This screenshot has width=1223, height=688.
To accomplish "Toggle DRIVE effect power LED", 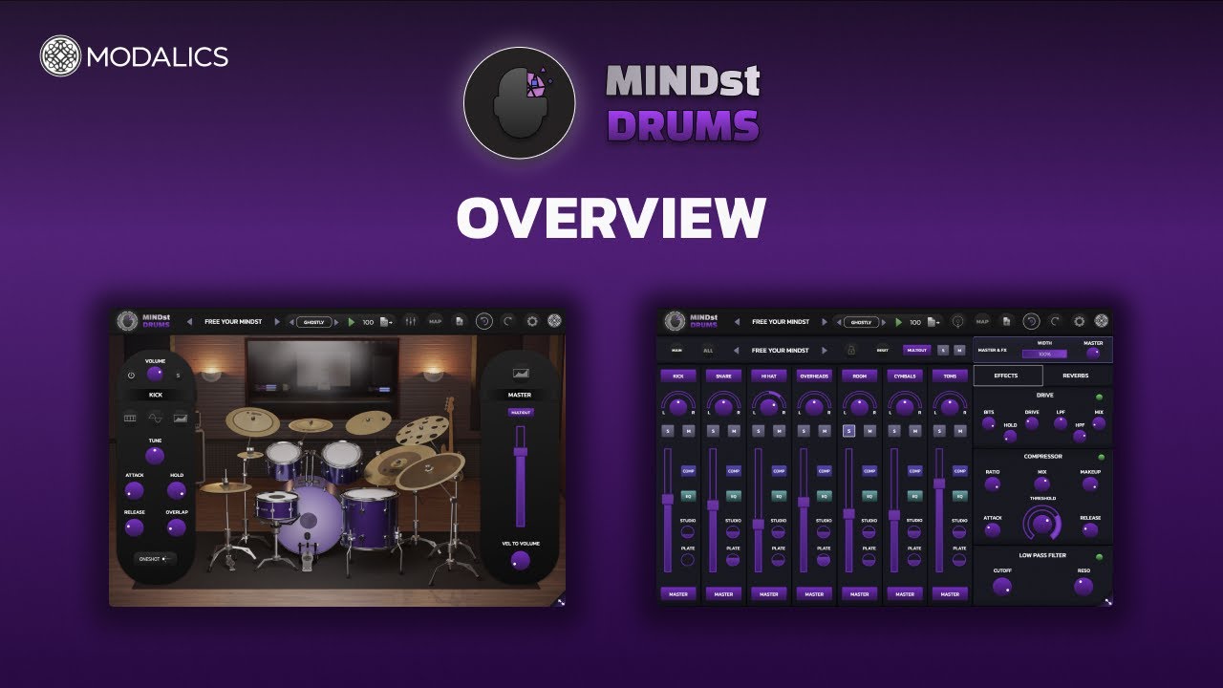I will [x=1099, y=397].
